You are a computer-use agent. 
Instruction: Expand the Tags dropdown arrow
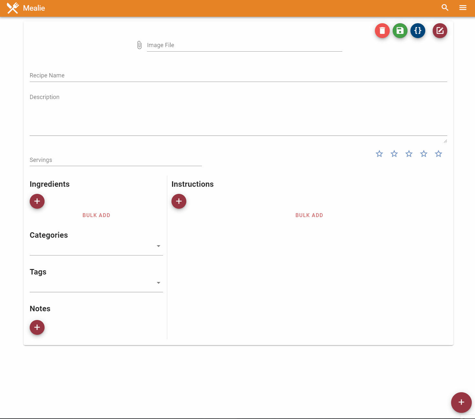[159, 283]
